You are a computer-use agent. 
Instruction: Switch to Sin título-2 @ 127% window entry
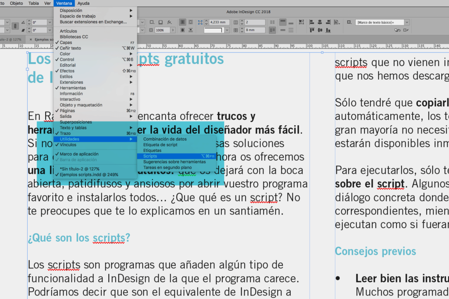tap(95, 169)
